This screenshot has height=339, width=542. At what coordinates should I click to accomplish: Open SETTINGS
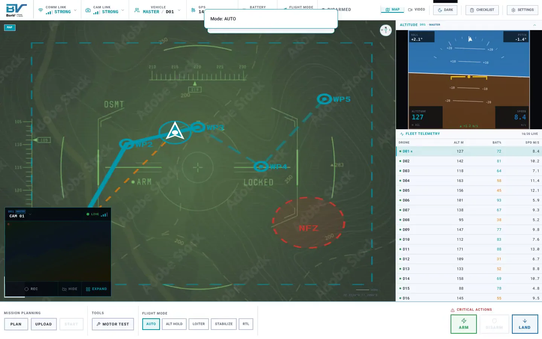[x=522, y=10]
